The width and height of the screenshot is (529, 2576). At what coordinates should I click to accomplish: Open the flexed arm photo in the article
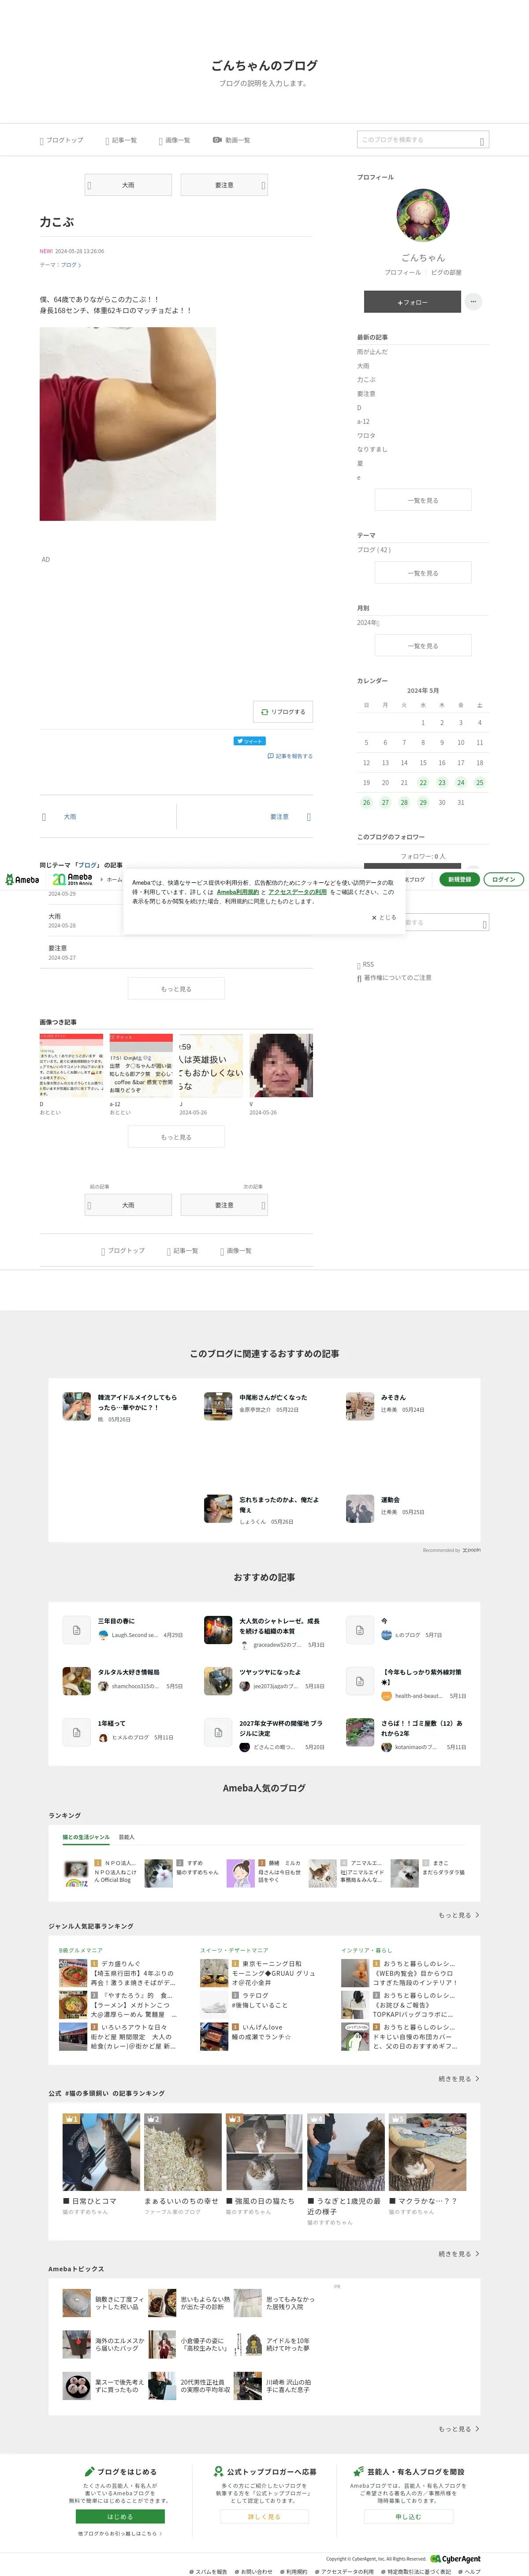click(127, 424)
